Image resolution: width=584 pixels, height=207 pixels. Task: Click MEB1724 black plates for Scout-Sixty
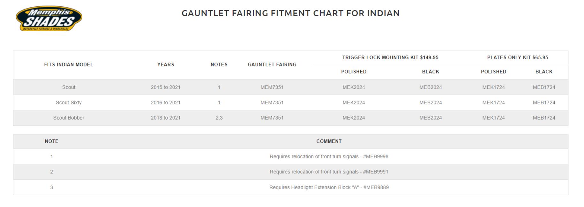point(544,103)
